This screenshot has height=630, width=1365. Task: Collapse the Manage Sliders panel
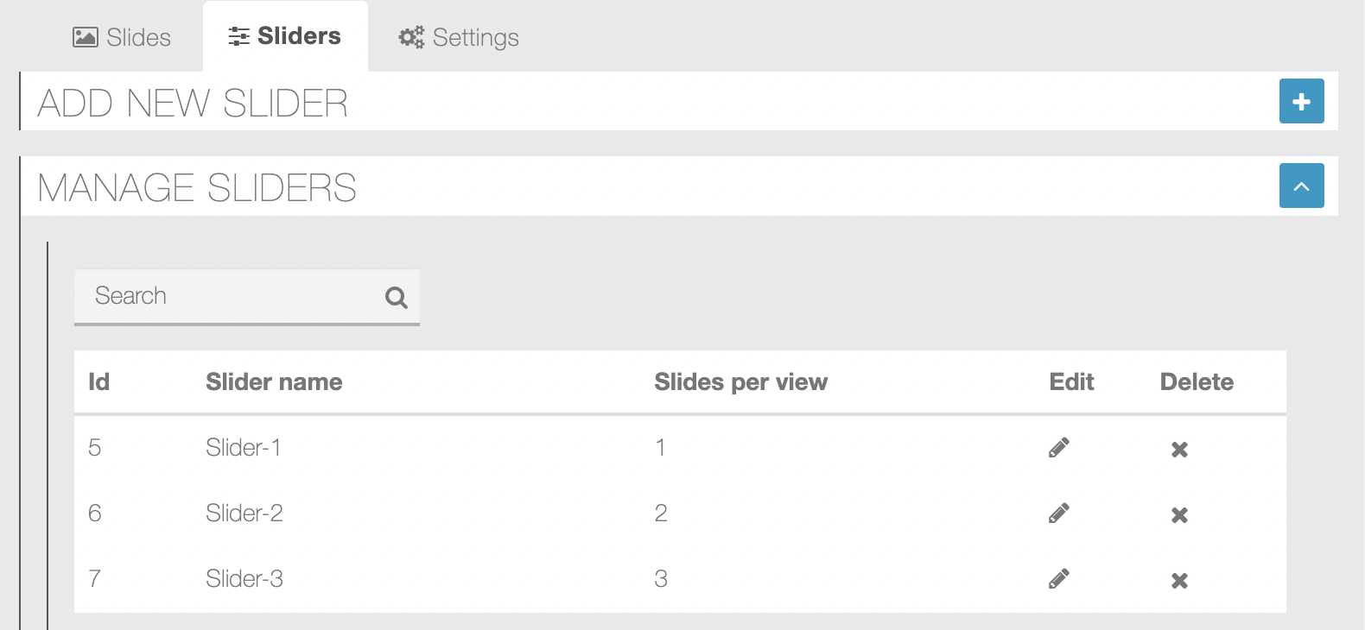coord(1301,186)
